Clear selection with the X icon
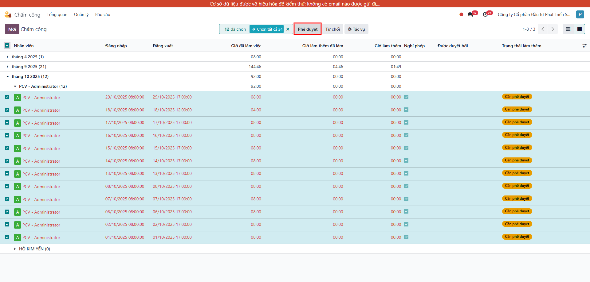The width and height of the screenshot is (590, 282). (288, 29)
